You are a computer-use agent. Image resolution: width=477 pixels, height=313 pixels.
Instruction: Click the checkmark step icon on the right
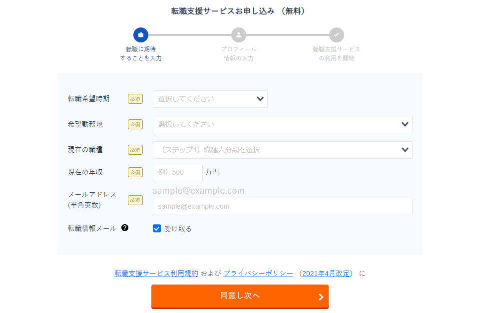pos(337,35)
